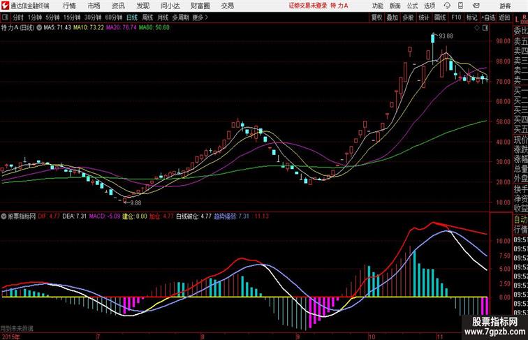Open the 功能 menu
The height and width of the screenshot is (340, 528).
[377, 6]
